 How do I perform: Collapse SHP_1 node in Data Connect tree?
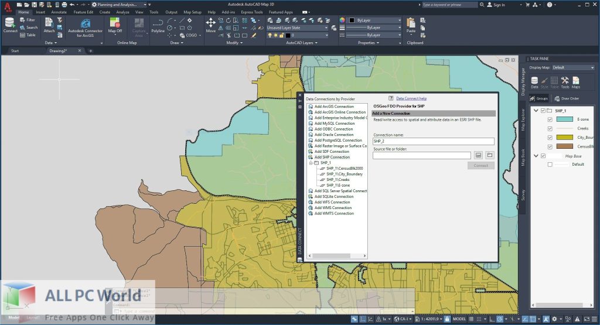(311, 163)
